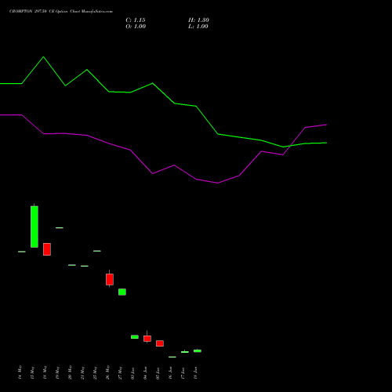Click the 27 May date label
The height and width of the screenshot is (392, 392).
121,372
